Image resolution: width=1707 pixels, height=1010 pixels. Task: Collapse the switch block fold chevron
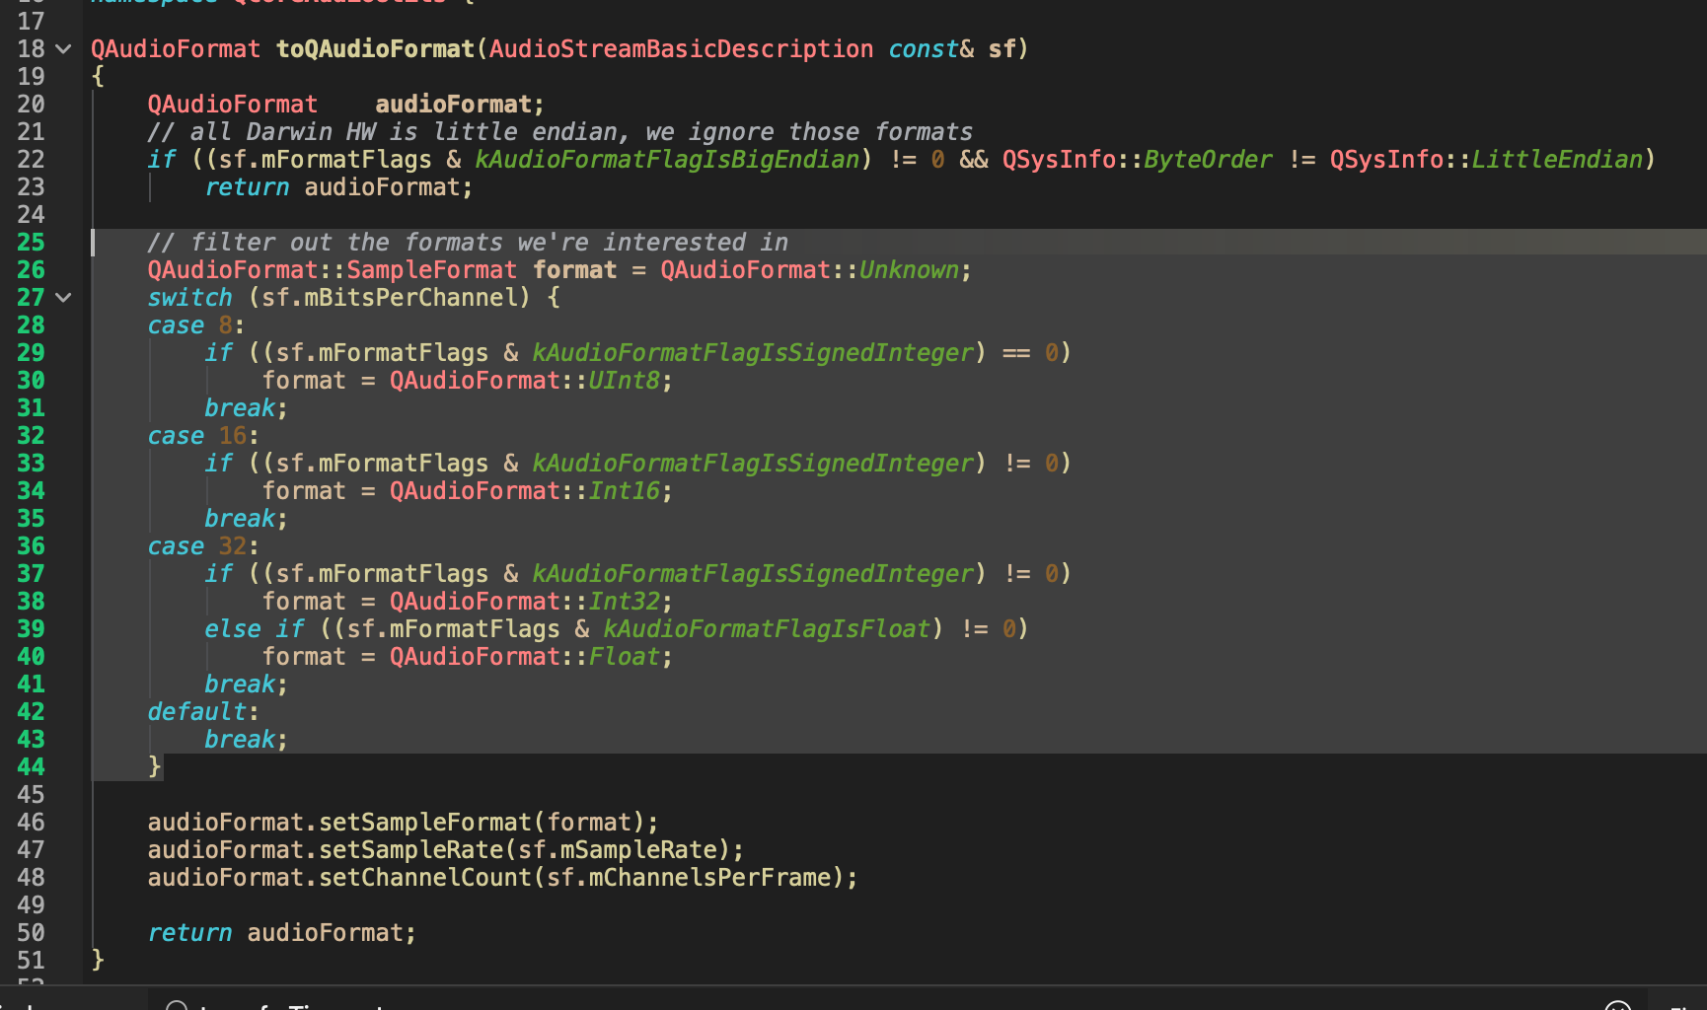point(64,298)
